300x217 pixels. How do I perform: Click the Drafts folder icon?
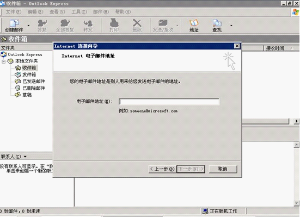(18, 95)
